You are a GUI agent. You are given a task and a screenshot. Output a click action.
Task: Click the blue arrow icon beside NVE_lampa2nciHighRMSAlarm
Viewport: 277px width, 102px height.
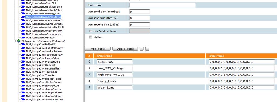[23, 48]
